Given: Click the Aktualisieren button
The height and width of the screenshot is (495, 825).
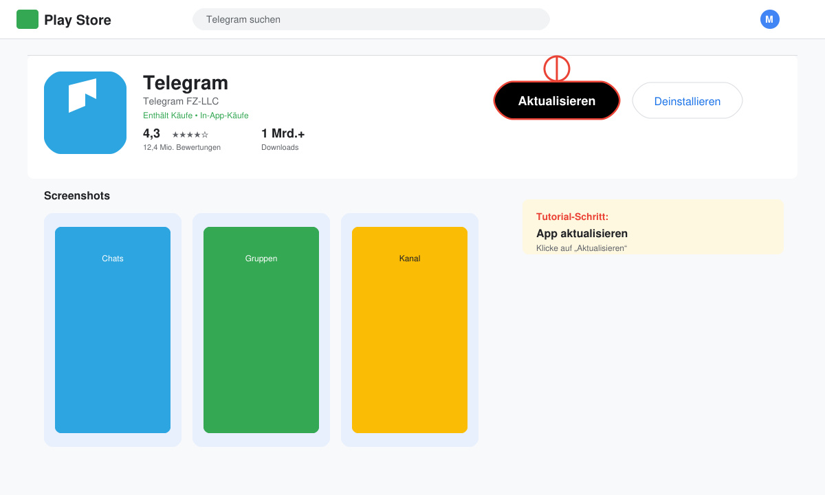Looking at the screenshot, I should click(x=557, y=100).
